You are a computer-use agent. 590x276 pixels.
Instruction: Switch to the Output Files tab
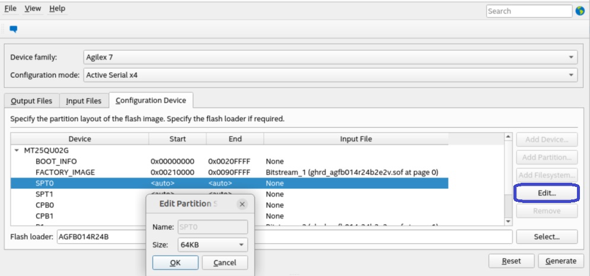click(31, 101)
